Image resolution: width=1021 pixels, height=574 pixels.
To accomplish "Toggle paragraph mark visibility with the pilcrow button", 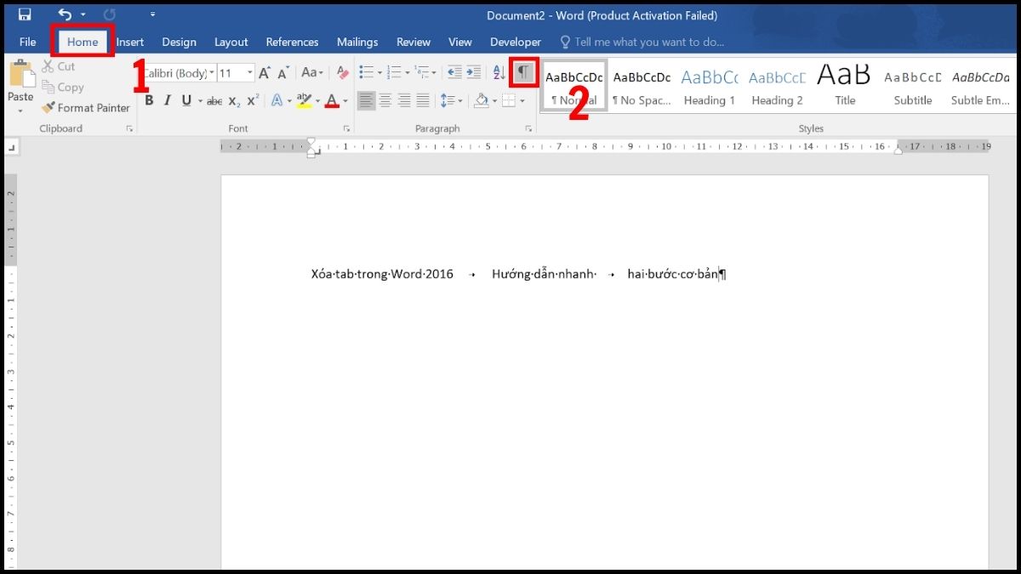I will pos(522,72).
